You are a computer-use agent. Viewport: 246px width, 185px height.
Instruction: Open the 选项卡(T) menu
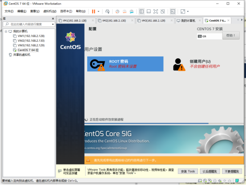coord(66,11)
